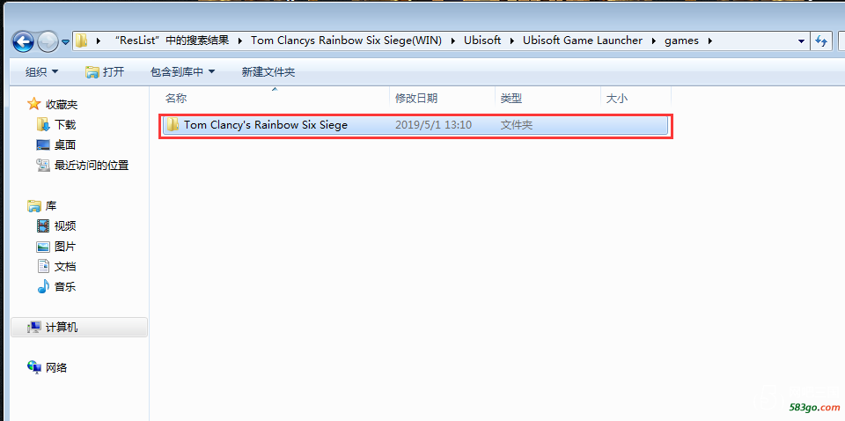Open the 图片 (Pictures) library
The image size is (845, 421).
tap(64, 246)
